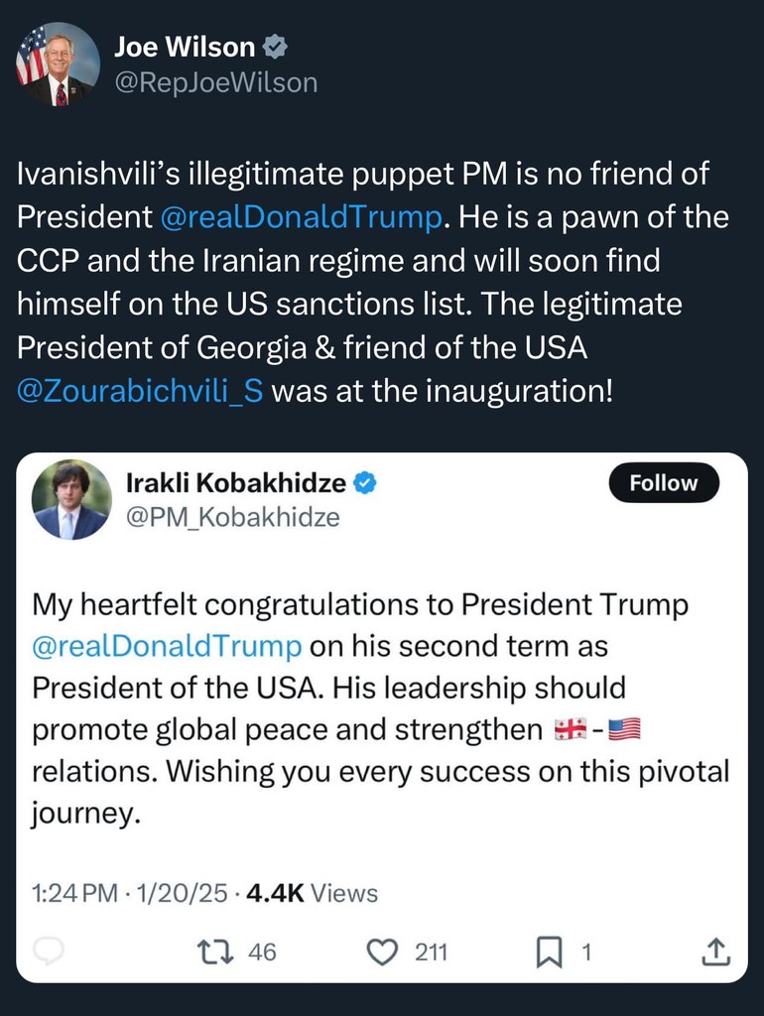Open @realDonaldTrump mention in quoted tweet
Viewport: 764px width, 1016px height.
coord(167,646)
